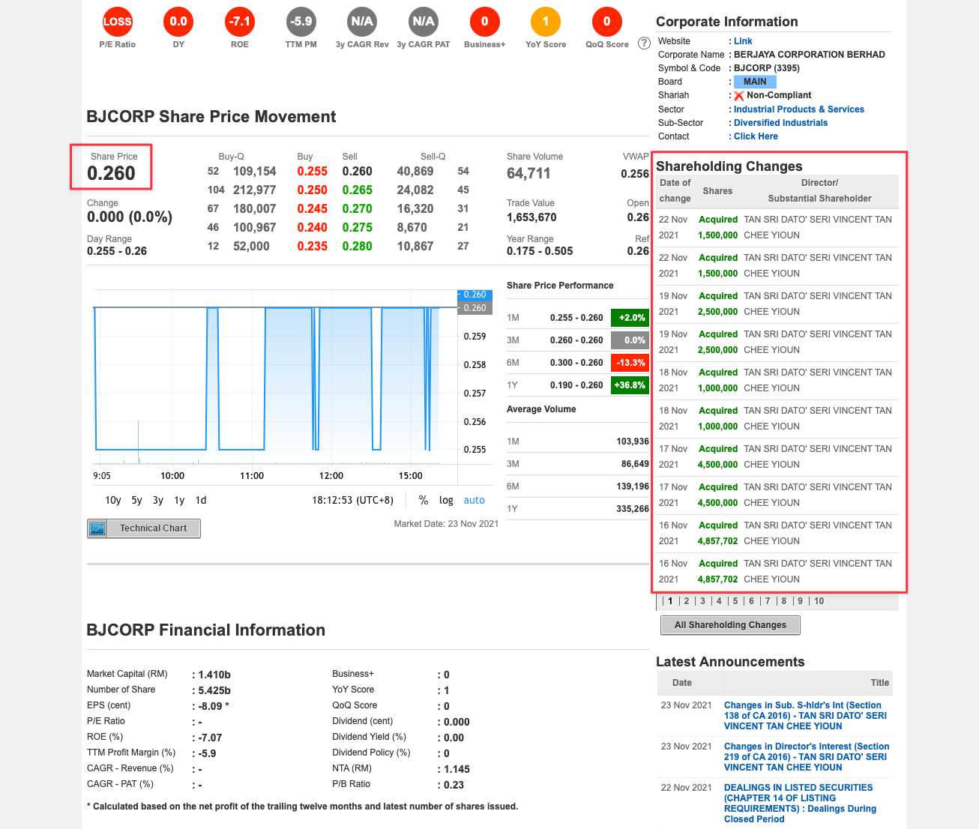Screen dimensions: 979x829
Task: Go to shareholding changes page 3
Action: (703, 601)
